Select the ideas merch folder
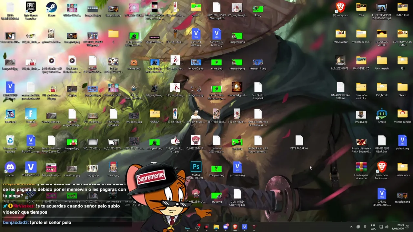This screenshot has width=413, height=232. tap(382, 63)
